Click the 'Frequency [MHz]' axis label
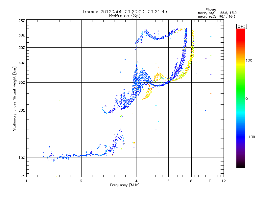Screen dimensions: 263x197 click(x=125, y=185)
